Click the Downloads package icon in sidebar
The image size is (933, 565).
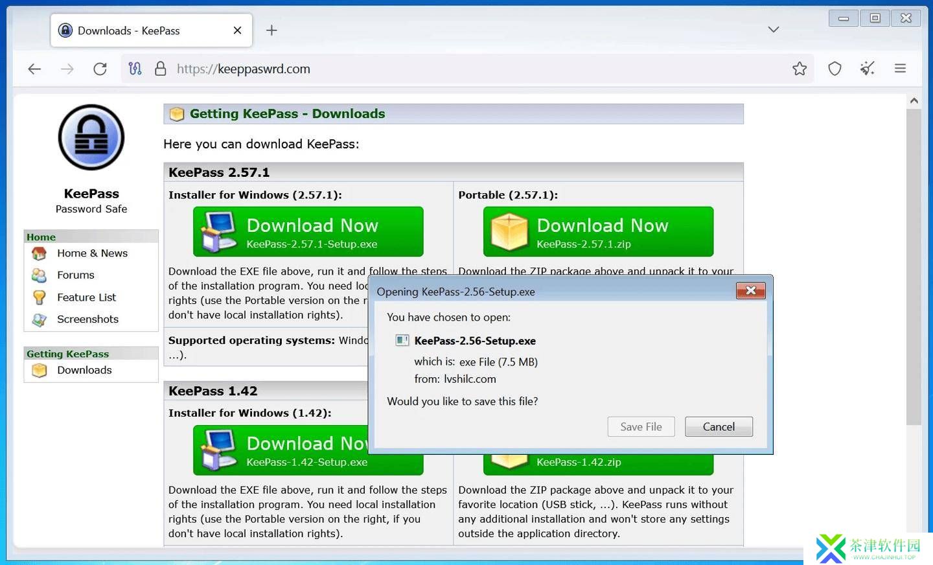point(40,371)
